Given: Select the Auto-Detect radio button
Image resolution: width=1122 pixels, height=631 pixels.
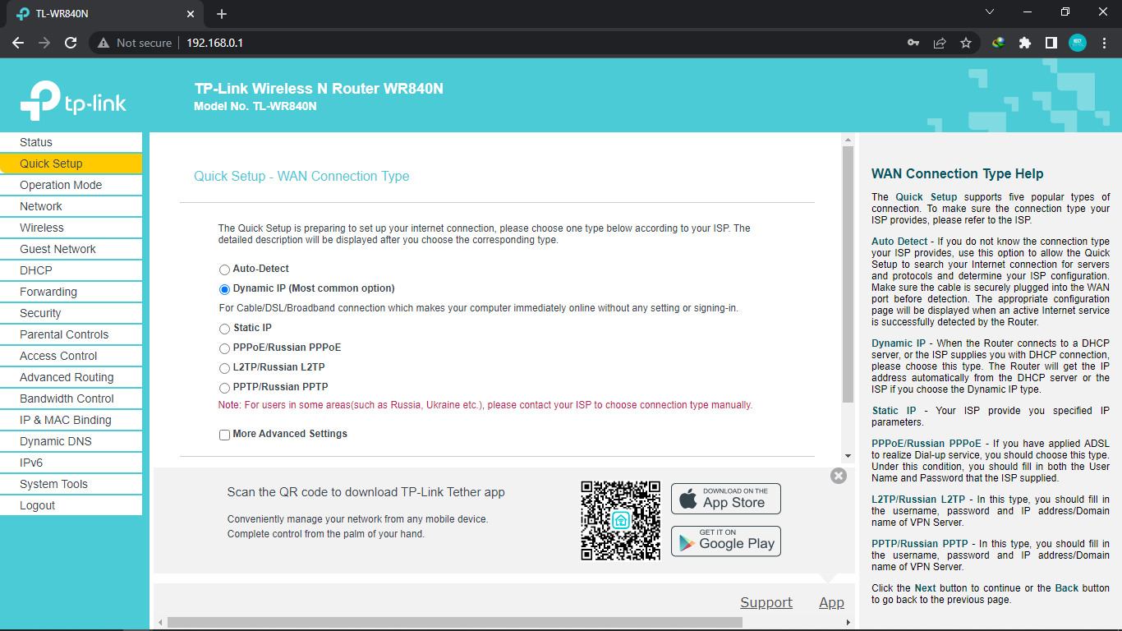Looking at the screenshot, I should click(x=224, y=269).
